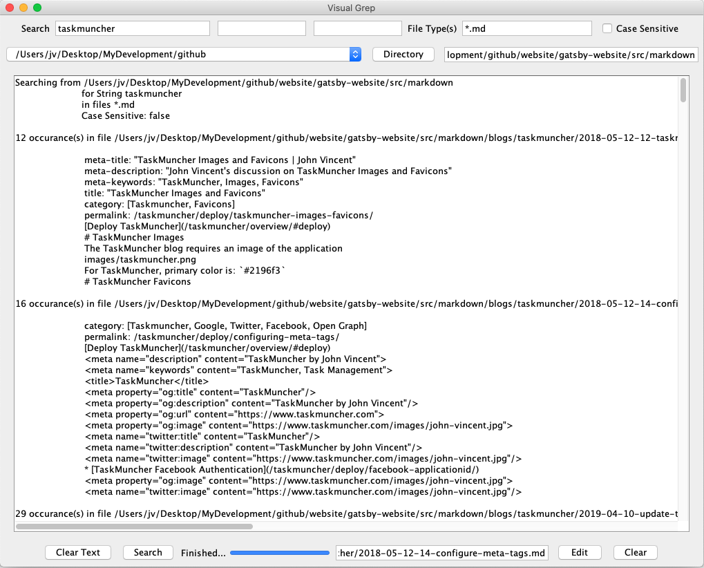The image size is (704, 568).
Task: Click the permalink configuring-meta-tags line
Action: tap(212, 337)
